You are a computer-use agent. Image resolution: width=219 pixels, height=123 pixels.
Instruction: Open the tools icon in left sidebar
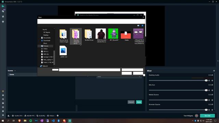[3, 16]
